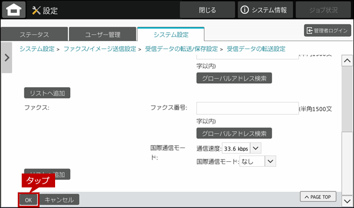Click the ファクス: label

(x=37, y=107)
